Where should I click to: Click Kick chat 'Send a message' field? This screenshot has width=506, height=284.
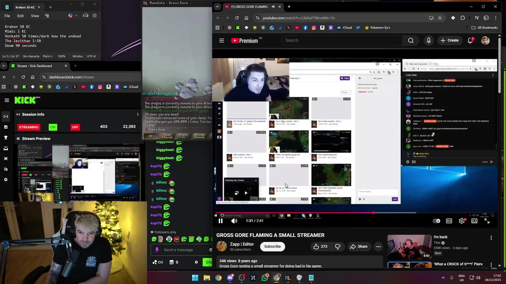(182, 250)
